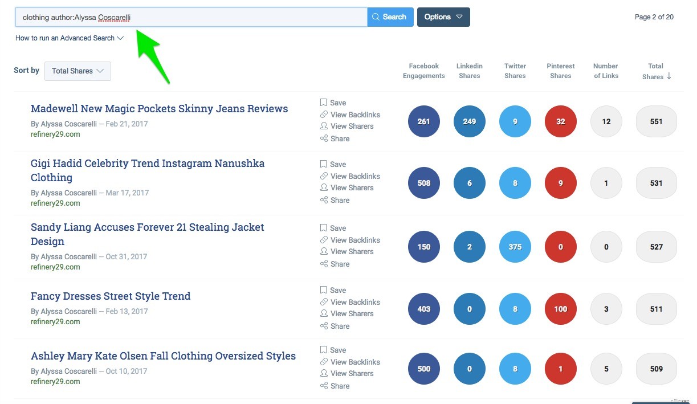Viewport: 697px width, 404px height.
Task: Save the Ashley Mary Kate Olsen article
Action: 337,350
